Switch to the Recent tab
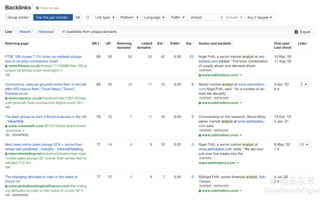320x200 pixels. pyautogui.click(x=25, y=32)
